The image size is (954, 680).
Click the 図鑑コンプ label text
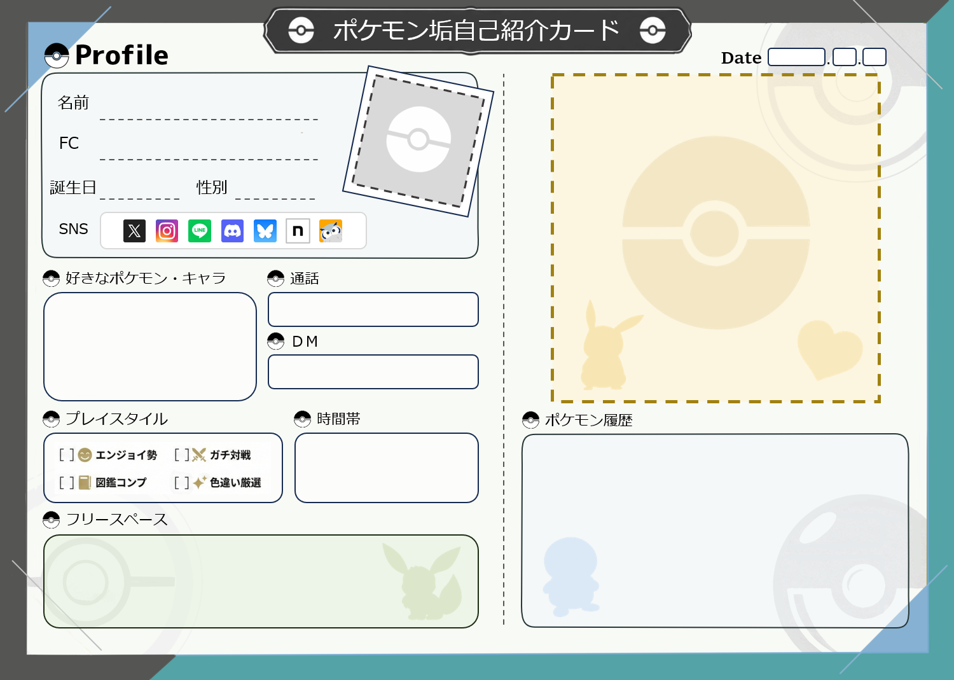[x=121, y=483]
